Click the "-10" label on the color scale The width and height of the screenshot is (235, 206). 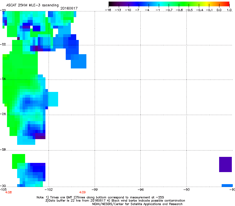pos(128,10)
